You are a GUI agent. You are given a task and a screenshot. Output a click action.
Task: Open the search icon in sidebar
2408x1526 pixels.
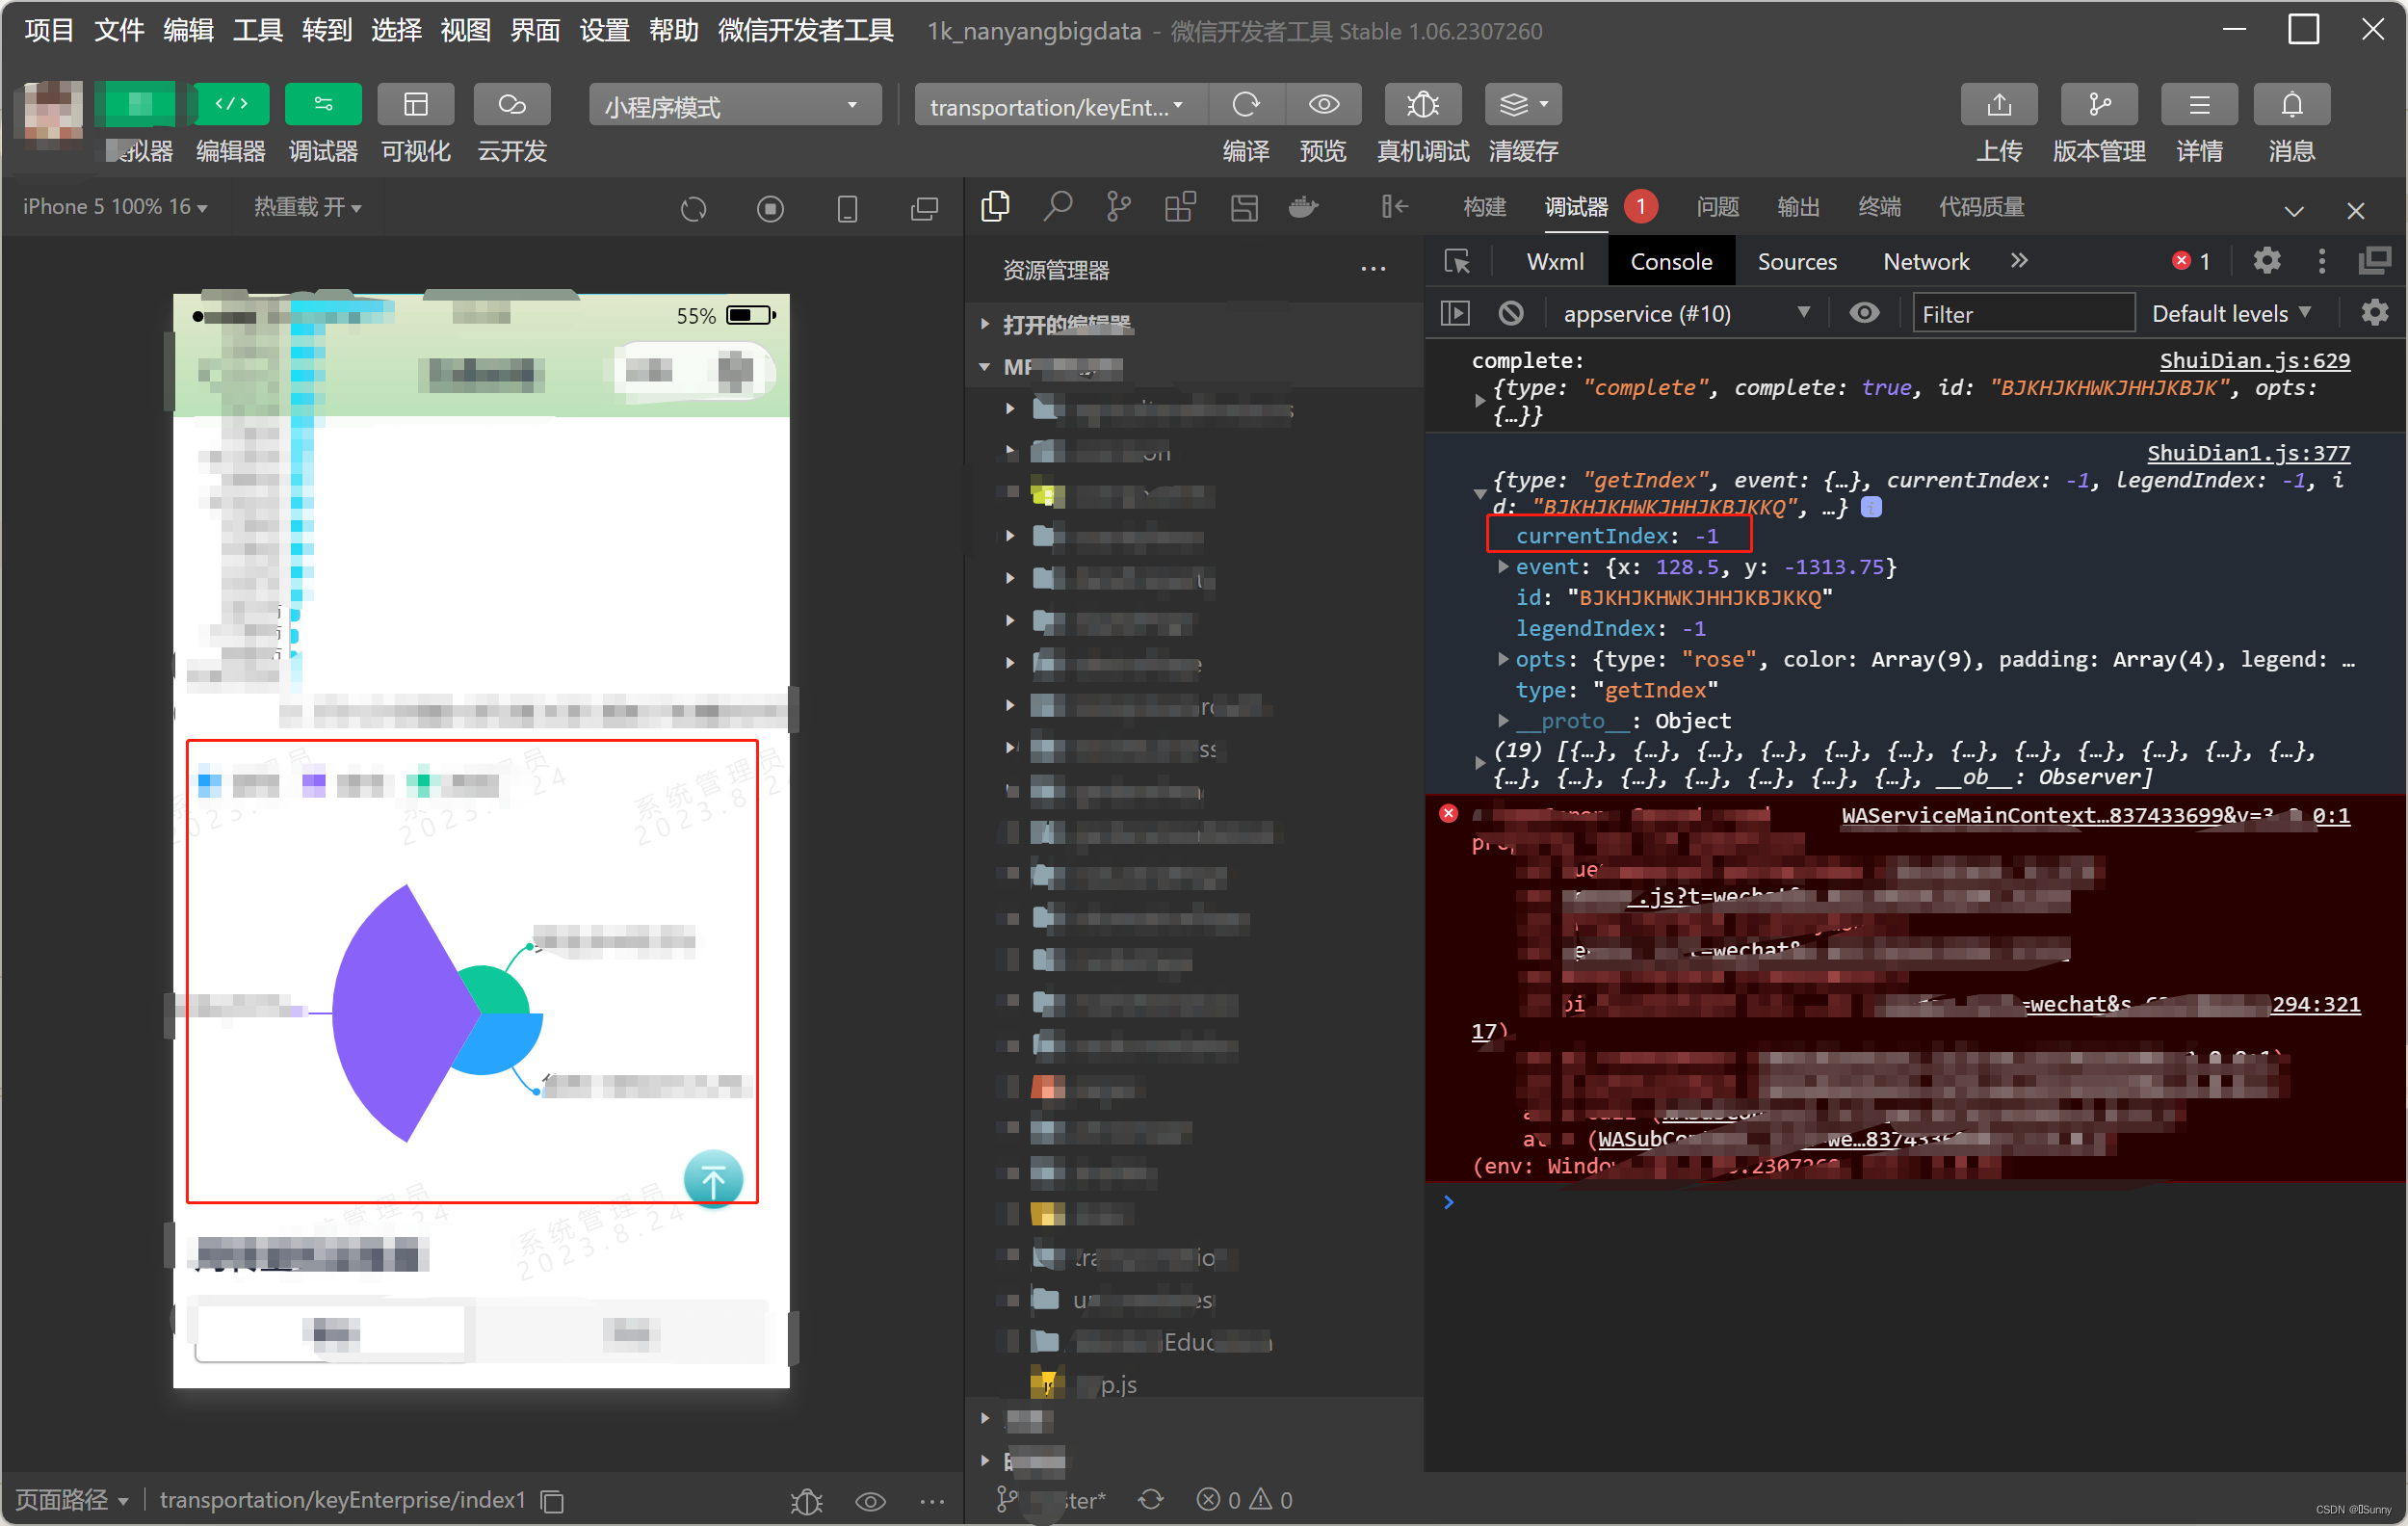click(1057, 207)
